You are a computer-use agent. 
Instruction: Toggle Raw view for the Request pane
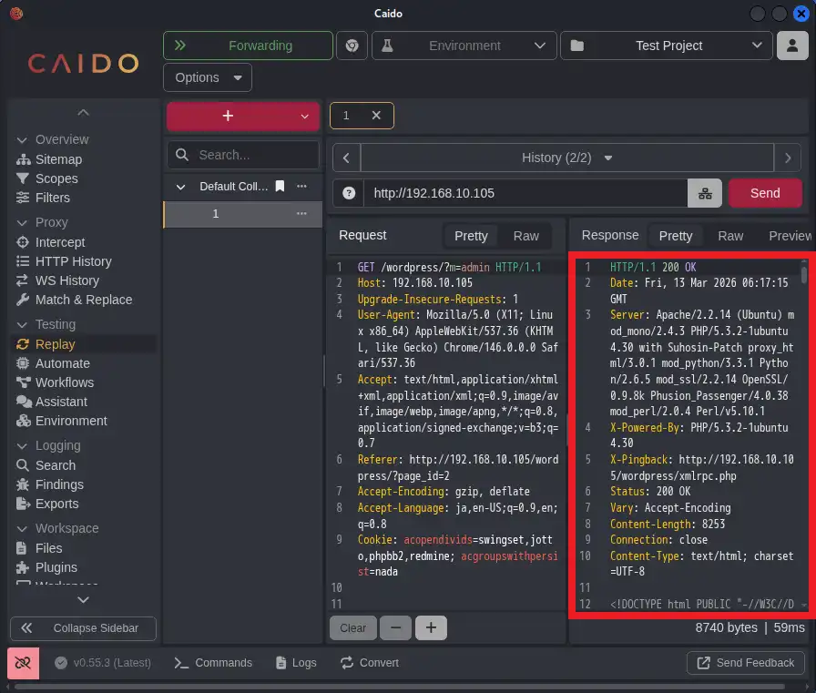pyautogui.click(x=525, y=236)
